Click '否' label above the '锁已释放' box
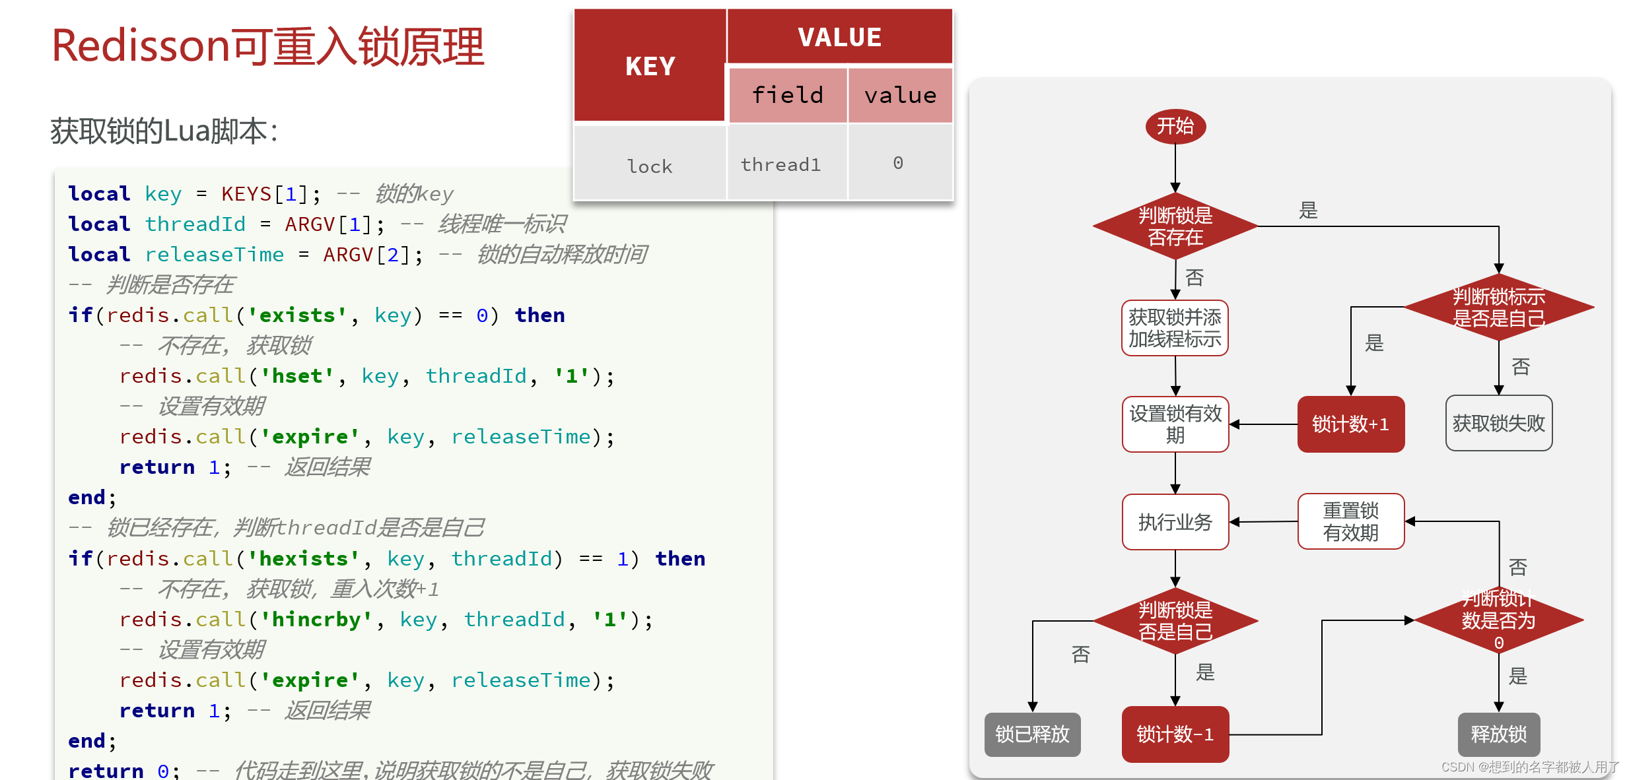 click(1081, 655)
